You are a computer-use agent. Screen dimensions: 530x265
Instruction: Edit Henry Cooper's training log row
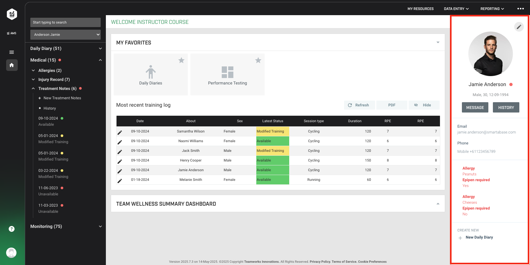point(120,161)
